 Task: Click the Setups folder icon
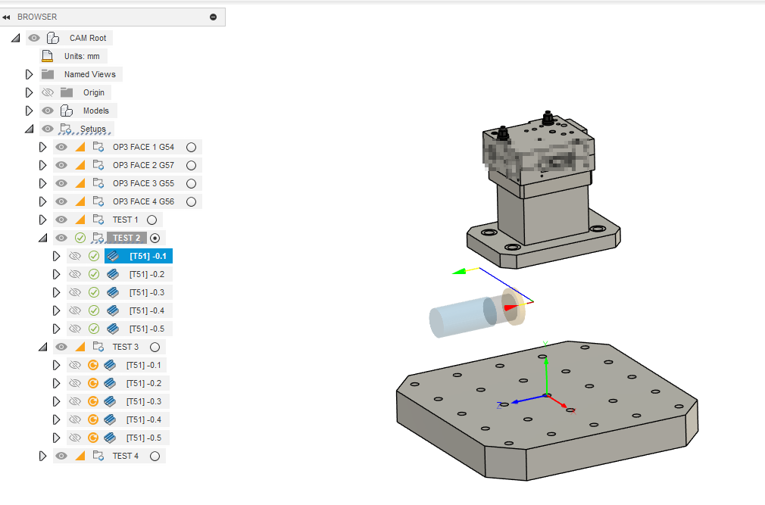(x=66, y=128)
